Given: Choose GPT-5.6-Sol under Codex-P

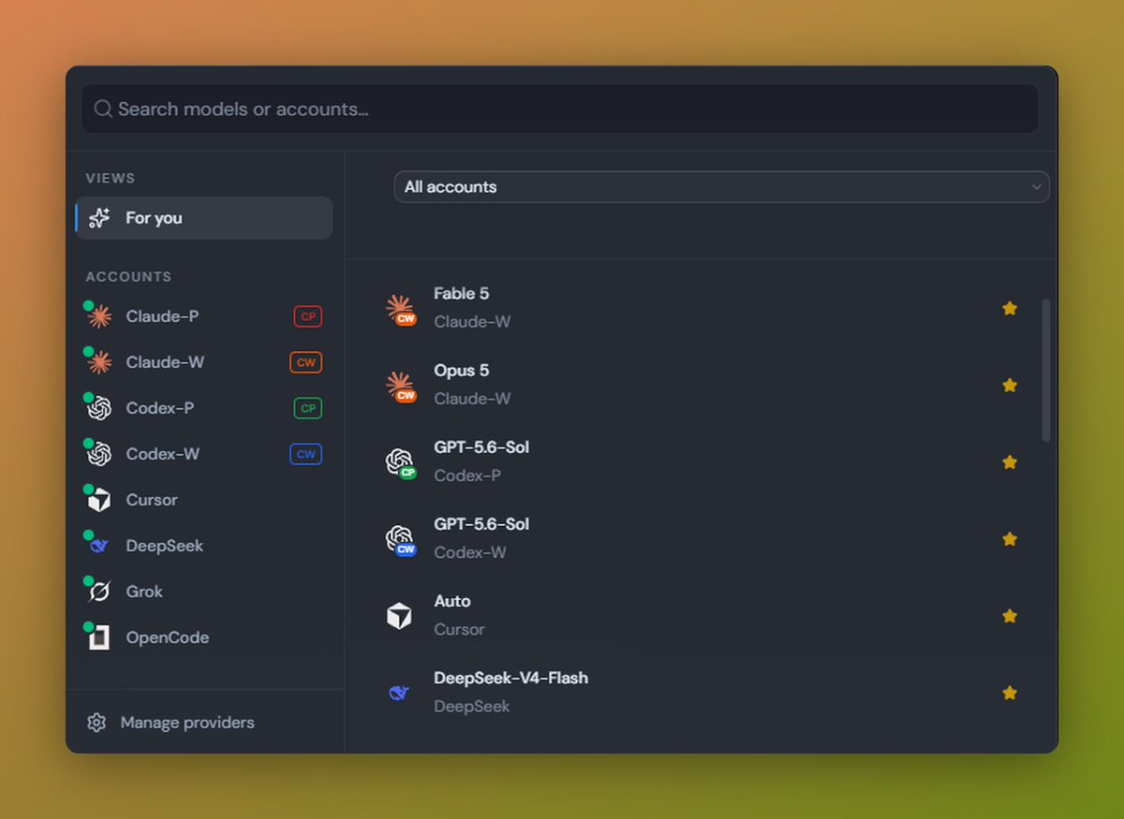Looking at the screenshot, I should (x=701, y=461).
